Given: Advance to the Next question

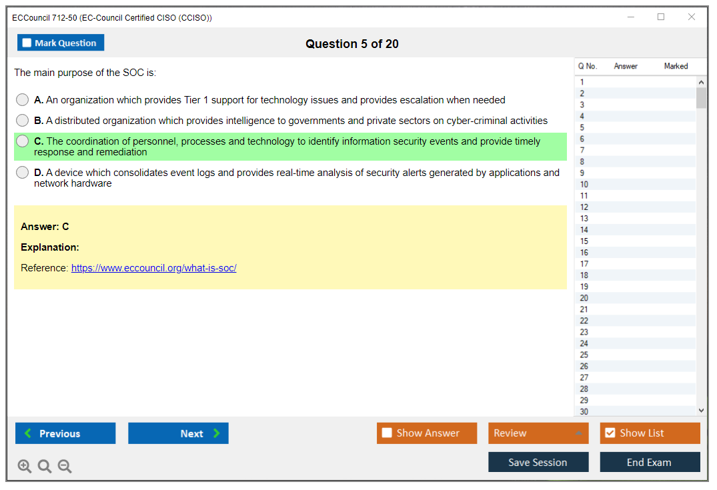Looking at the screenshot, I should (x=178, y=433).
